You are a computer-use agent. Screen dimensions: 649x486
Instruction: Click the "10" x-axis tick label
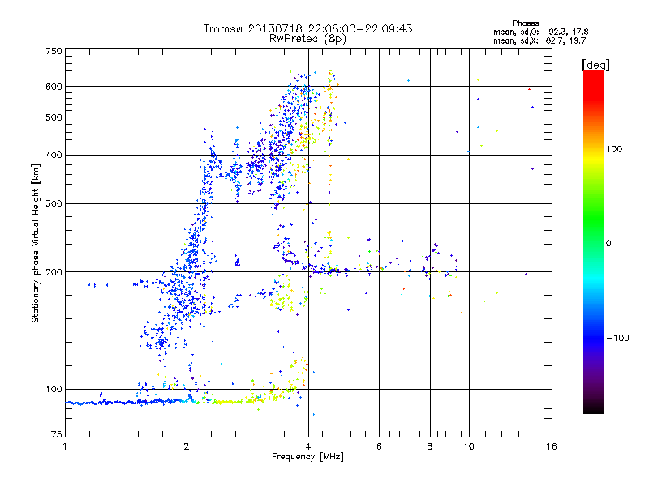point(469,446)
